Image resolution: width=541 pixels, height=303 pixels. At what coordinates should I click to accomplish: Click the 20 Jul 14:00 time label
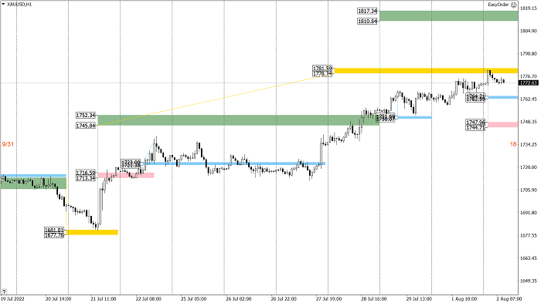(58, 299)
